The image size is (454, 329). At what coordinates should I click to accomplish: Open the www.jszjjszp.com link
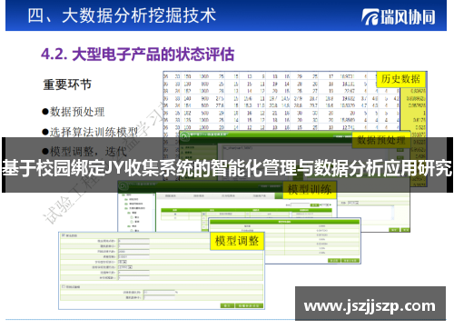tap(370, 306)
